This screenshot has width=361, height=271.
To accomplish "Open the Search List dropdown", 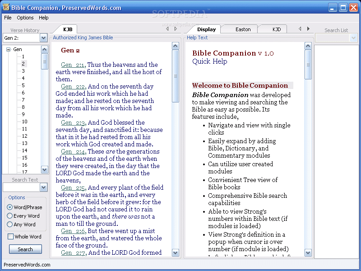I will [x=353, y=38].
